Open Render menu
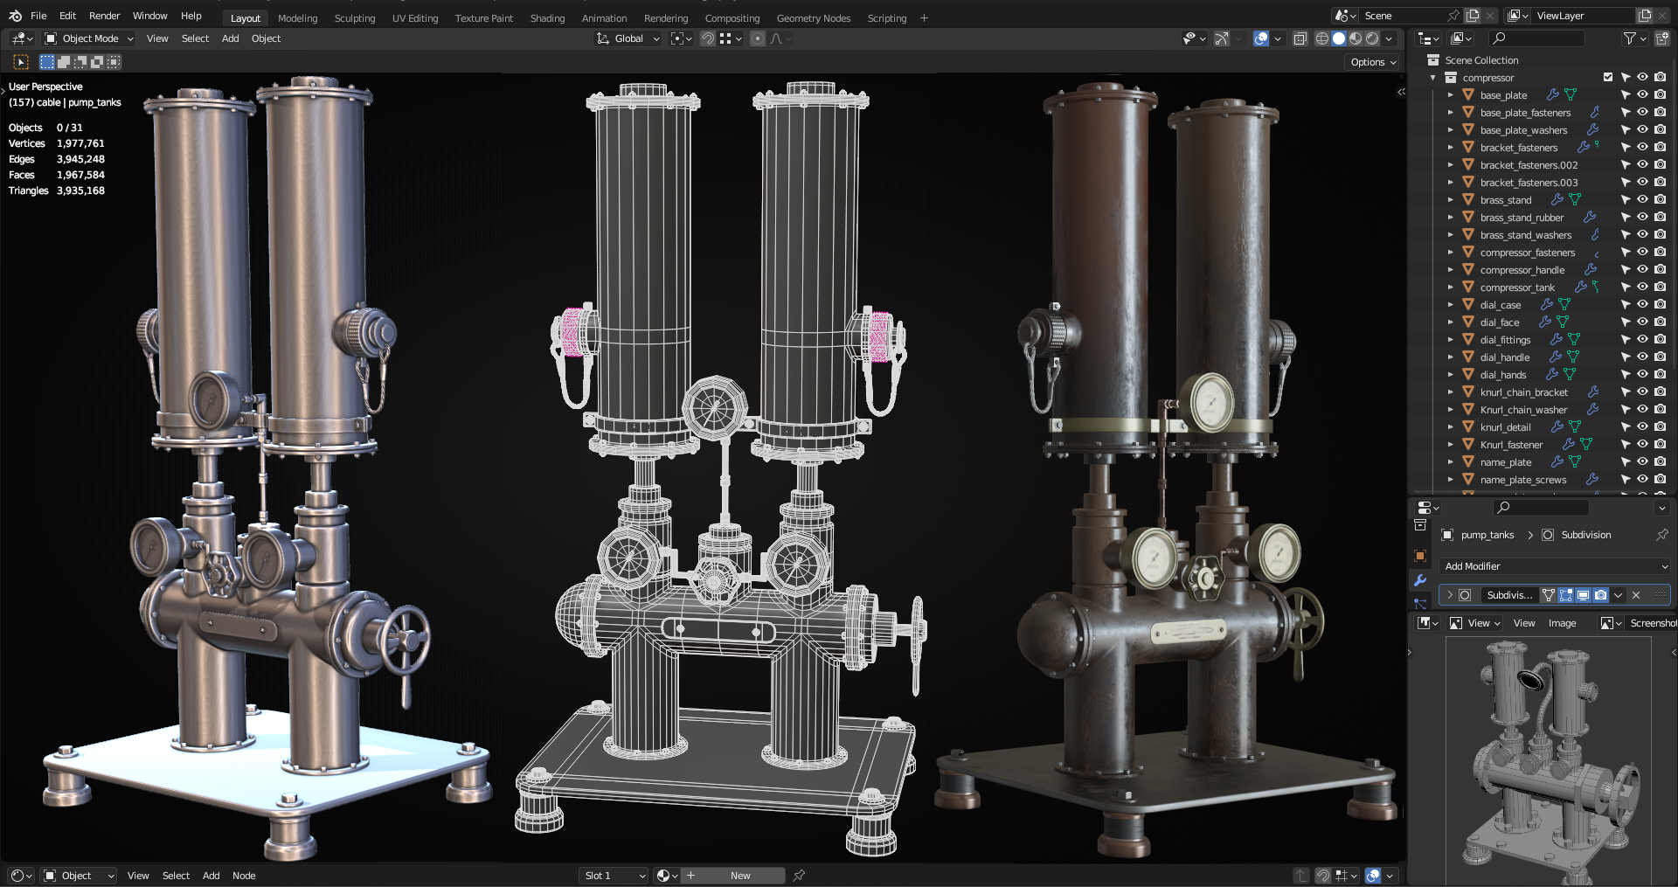Screen dimensions: 1678x887 click(x=104, y=16)
